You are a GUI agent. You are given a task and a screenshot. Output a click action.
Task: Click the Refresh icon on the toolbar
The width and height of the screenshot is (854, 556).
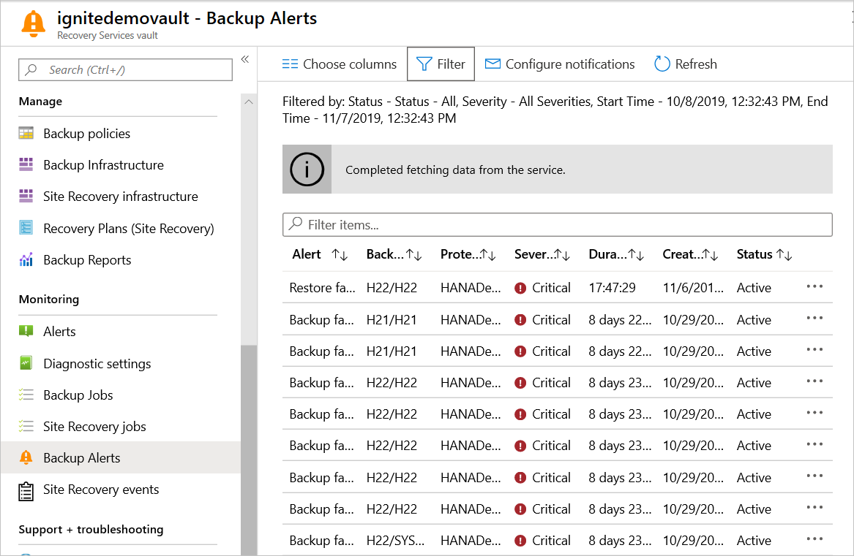[662, 64]
